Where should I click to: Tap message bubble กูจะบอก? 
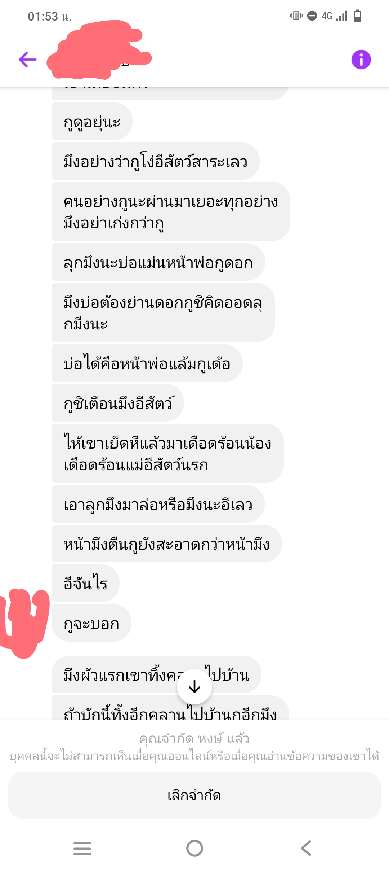(91, 623)
